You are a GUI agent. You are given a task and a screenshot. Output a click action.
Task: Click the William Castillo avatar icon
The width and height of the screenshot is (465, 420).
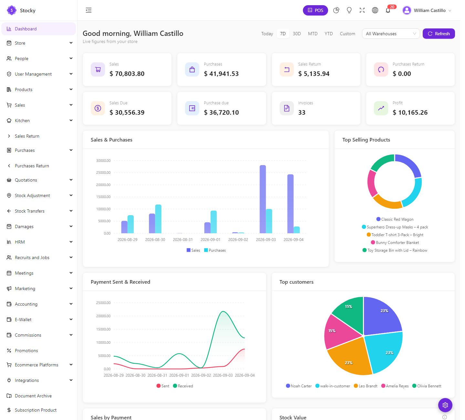tap(407, 10)
